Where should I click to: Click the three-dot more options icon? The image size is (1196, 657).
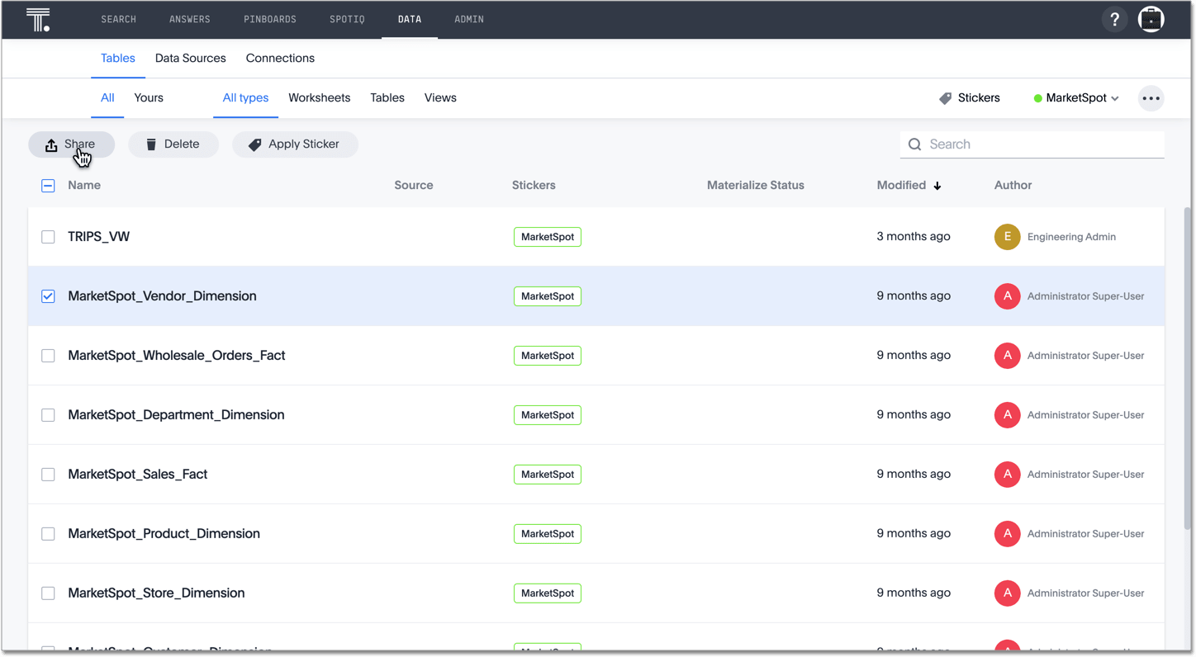(1151, 98)
